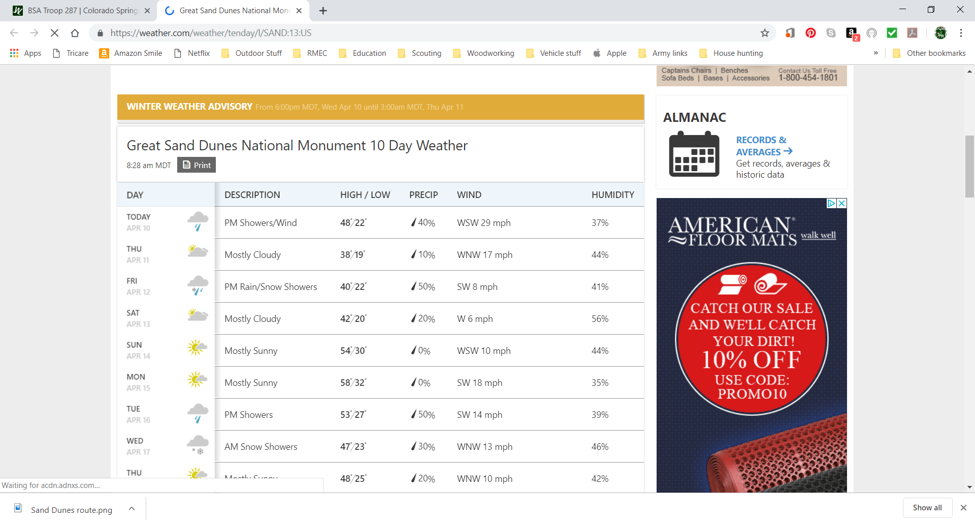Image resolution: width=975 pixels, height=523 pixels.
Task: Open a new browser tab
Action: 323,11
